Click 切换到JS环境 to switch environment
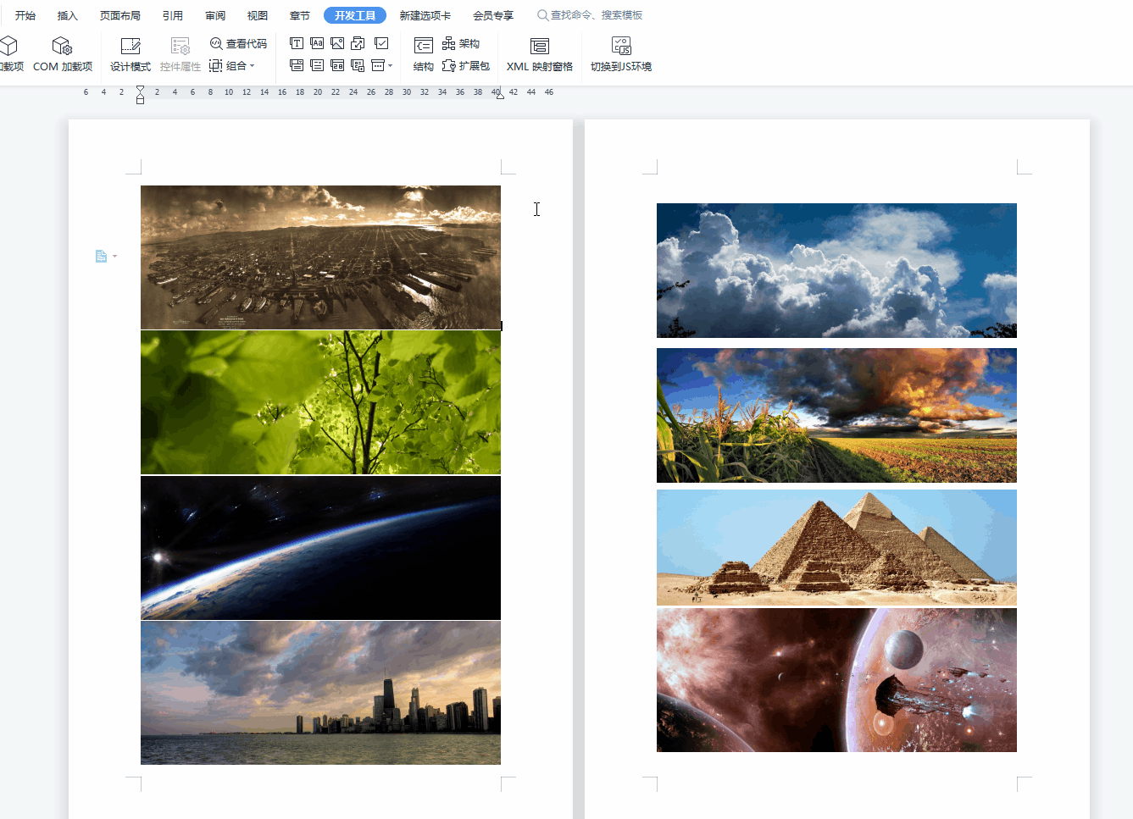The width and height of the screenshot is (1133, 819). (x=621, y=54)
